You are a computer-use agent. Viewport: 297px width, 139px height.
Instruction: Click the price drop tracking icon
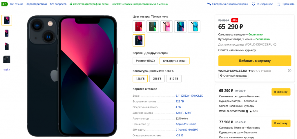209,4
